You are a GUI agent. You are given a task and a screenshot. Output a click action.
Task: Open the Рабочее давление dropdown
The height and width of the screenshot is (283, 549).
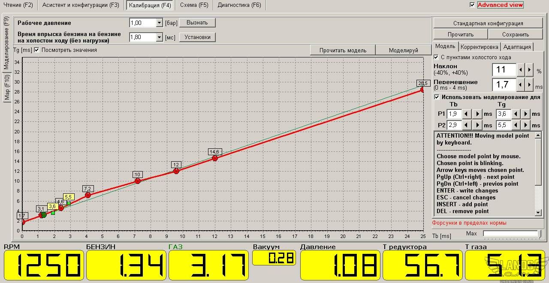pyautogui.click(x=159, y=23)
